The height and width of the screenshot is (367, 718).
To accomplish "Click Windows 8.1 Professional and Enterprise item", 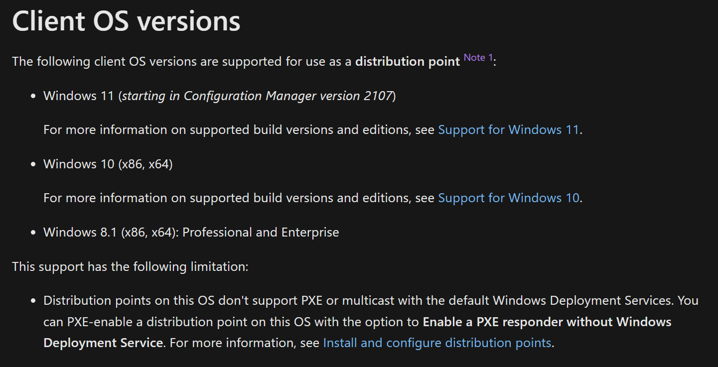I will point(191,233).
